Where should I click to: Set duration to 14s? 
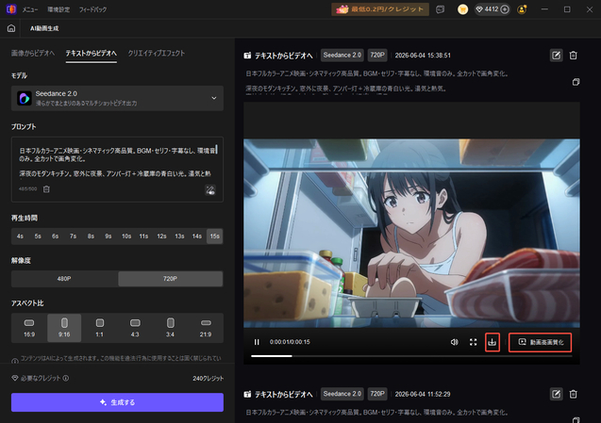click(197, 236)
